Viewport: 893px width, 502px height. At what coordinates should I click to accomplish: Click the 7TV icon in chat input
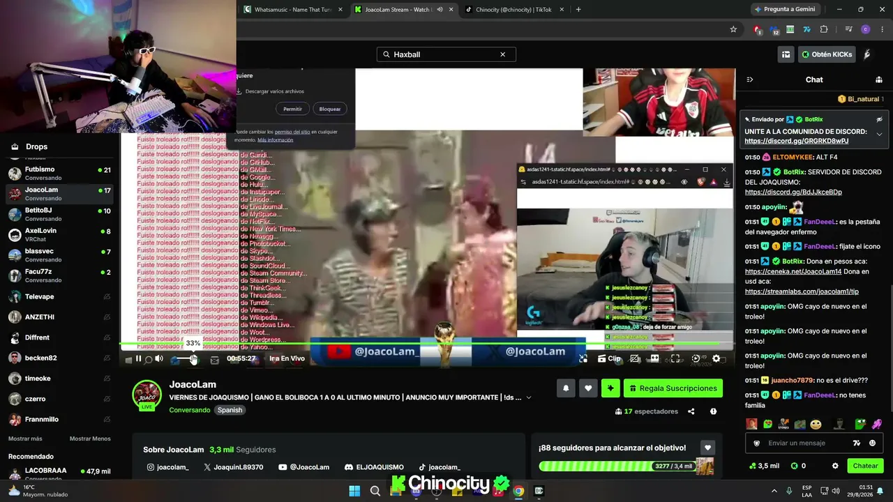click(857, 443)
